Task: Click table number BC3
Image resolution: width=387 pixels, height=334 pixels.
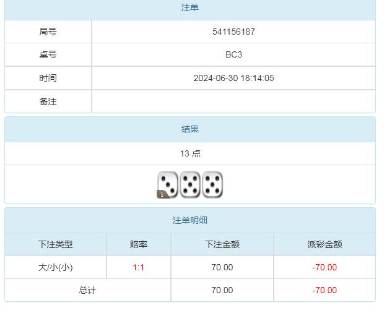Action: coord(233,54)
